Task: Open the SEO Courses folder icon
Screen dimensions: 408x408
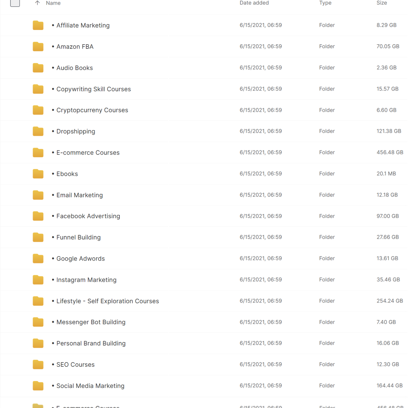Action: click(38, 364)
